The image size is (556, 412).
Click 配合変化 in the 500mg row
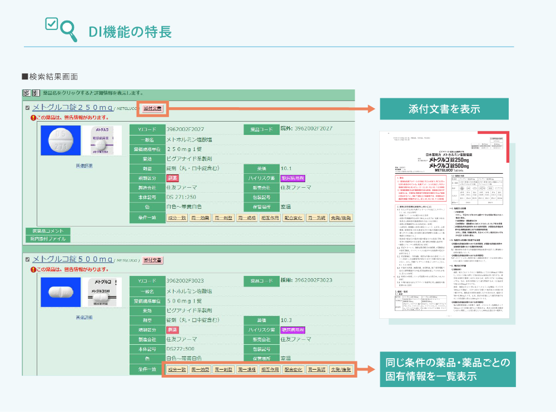coord(293,370)
